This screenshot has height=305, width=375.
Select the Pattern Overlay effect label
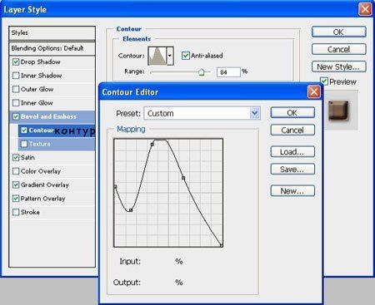click(x=43, y=199)
